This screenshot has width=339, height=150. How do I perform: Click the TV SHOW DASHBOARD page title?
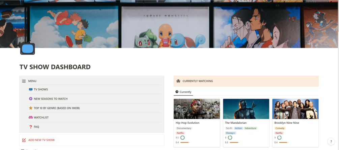pyautogui.click(x=55, y=67)
